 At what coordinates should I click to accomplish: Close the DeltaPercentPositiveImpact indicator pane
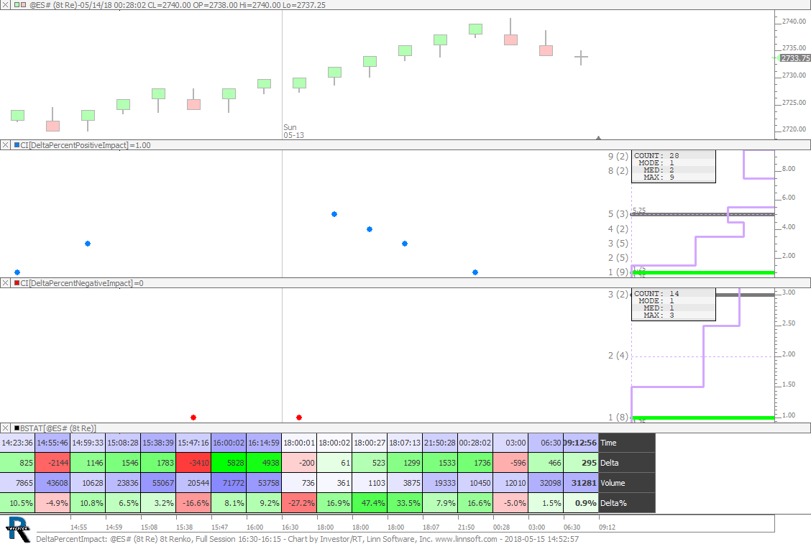coord(5,145)
